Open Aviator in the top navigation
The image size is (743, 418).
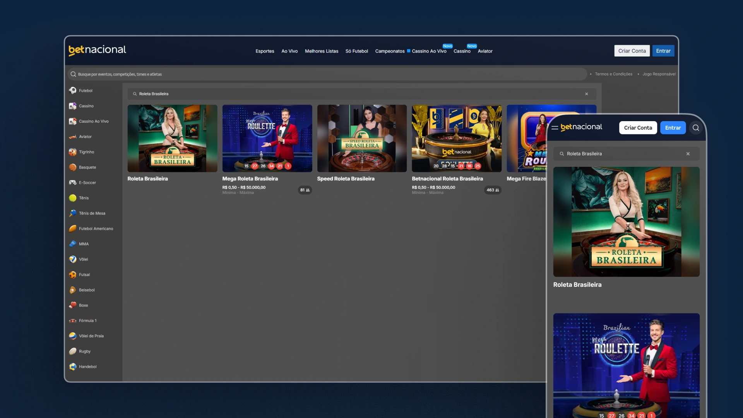[485, 51]
